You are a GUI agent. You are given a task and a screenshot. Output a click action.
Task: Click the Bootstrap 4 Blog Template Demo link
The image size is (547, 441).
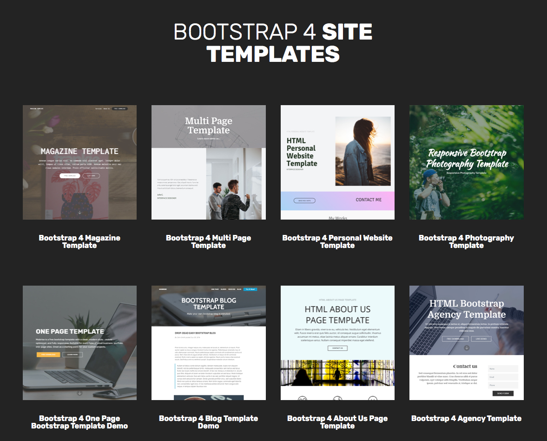click(x=209, y=422)
